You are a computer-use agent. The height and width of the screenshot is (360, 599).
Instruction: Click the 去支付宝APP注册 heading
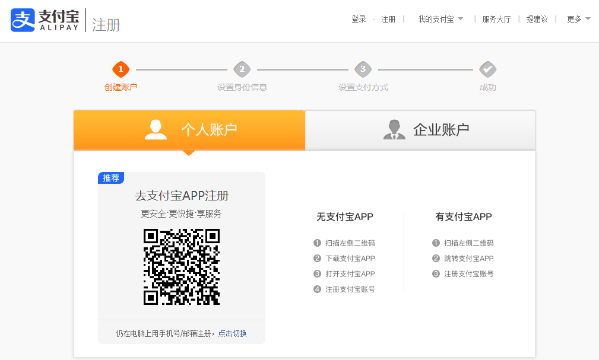pos(182,196)
